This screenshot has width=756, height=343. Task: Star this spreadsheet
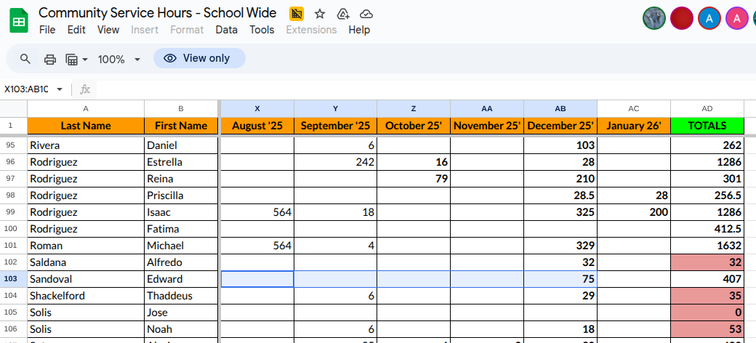(320, 14)
